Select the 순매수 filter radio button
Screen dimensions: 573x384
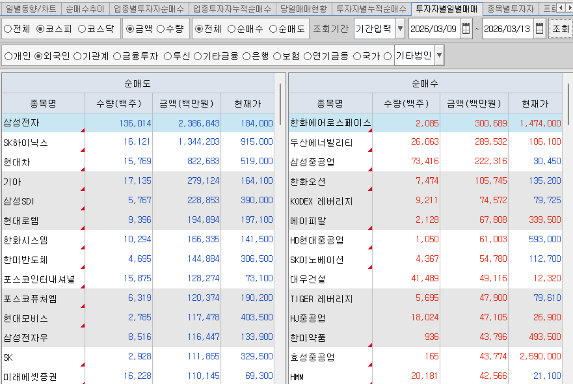pos(232,29)
